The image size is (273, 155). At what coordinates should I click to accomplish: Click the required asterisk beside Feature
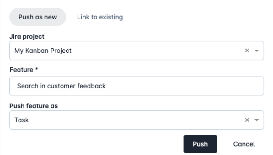click(36, 70)
